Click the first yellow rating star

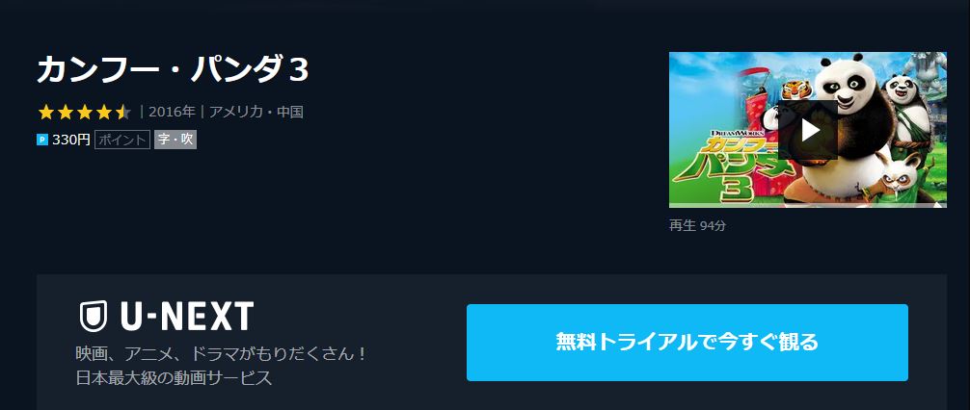click(45, 113)
